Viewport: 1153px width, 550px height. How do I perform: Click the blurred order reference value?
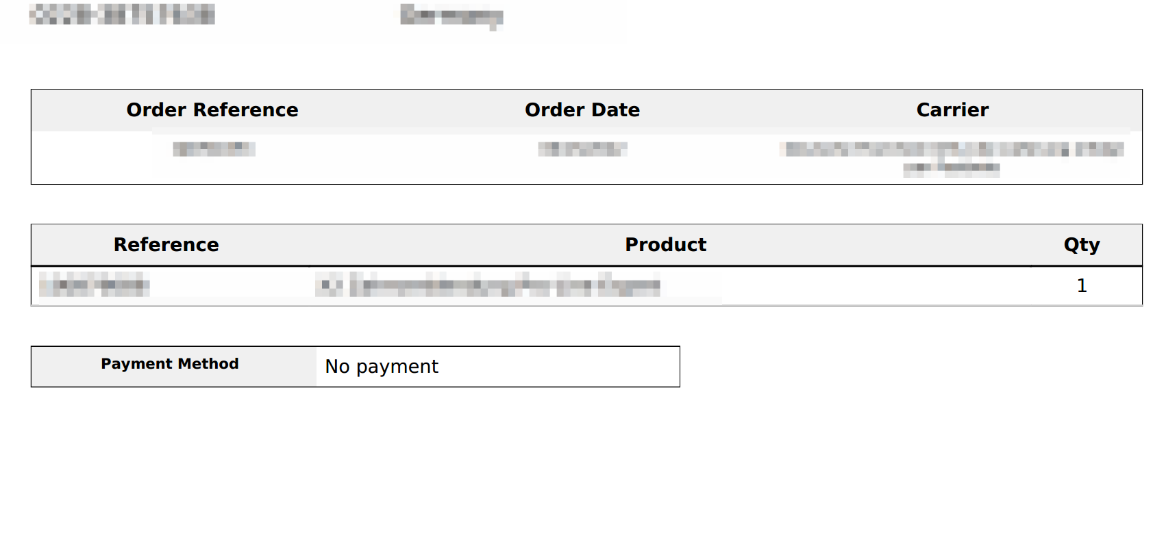point(214,148)
